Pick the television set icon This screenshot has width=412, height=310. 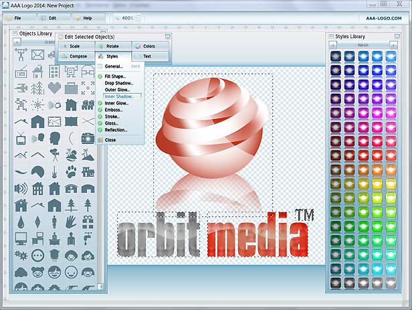point(21,139)
